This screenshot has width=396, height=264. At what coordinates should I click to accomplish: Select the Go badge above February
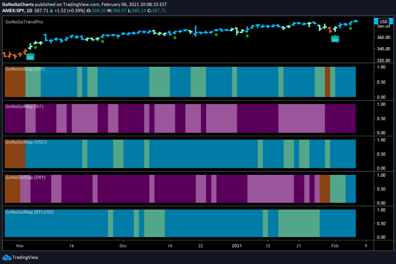click(x=335, y=39)
